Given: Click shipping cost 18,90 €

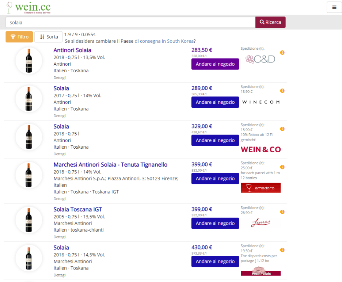Looking at the screenshot, I should 247,92.
